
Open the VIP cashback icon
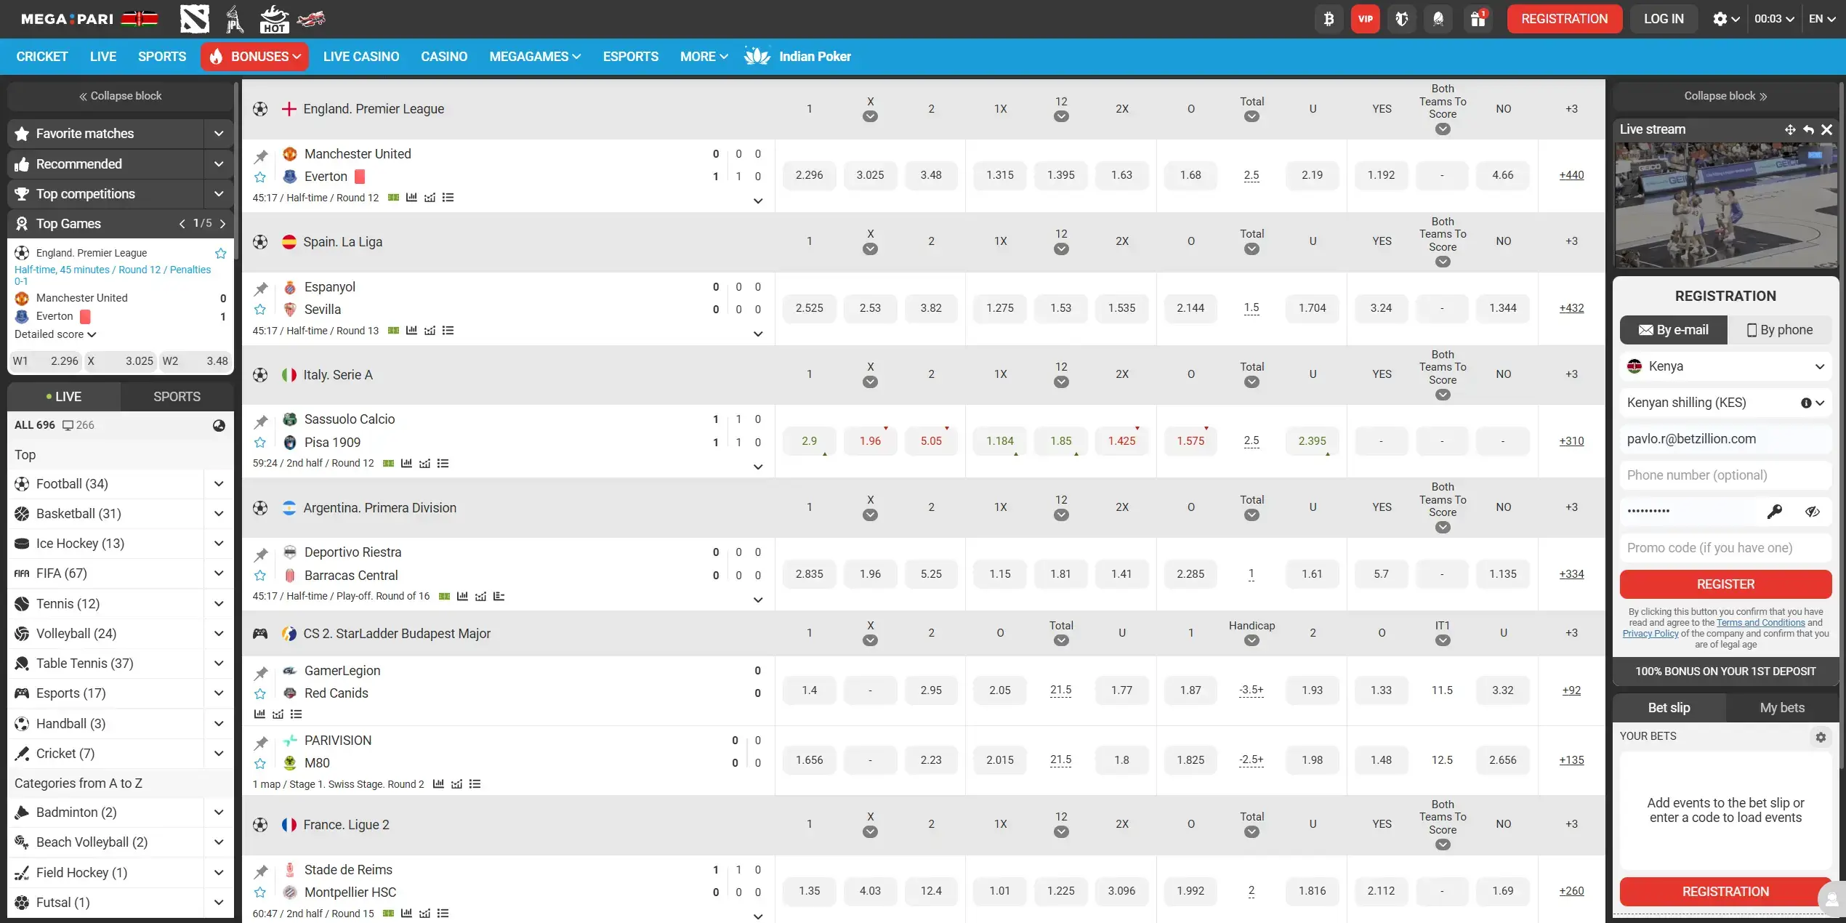click(x=1365, y=19)
